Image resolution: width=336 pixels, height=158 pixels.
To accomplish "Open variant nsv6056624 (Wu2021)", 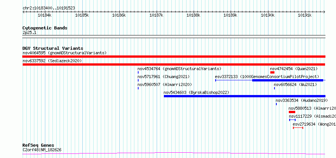I will point(295,84).
